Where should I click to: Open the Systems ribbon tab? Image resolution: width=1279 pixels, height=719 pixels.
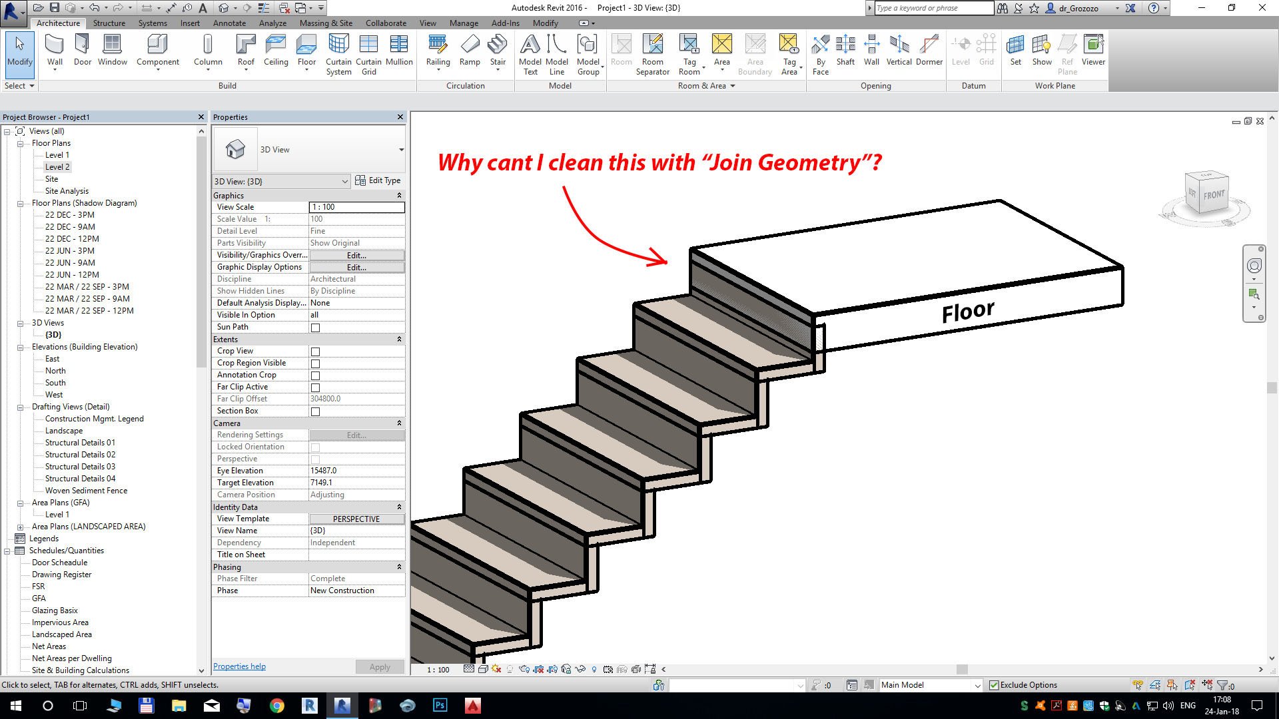153,23
